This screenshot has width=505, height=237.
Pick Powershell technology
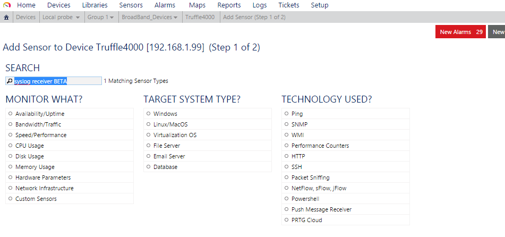click(x=346, y=199)
